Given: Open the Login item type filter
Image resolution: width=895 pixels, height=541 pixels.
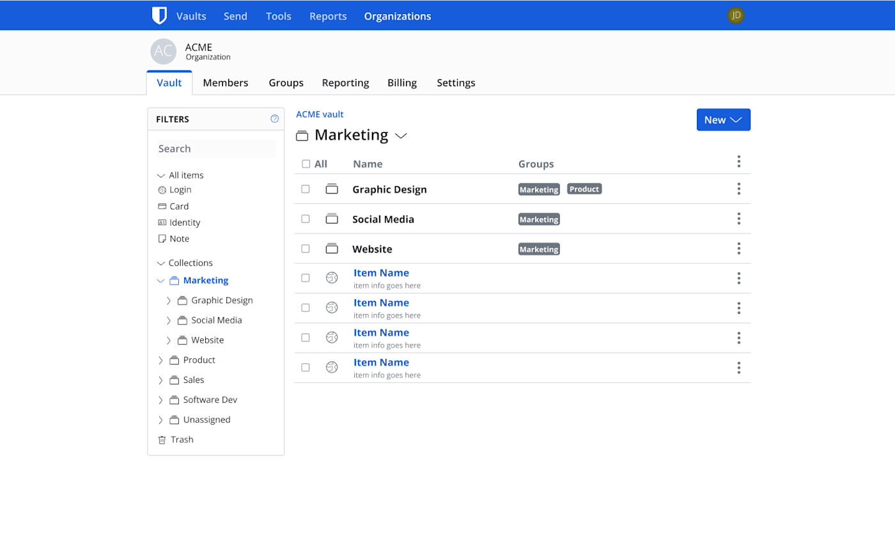Looking at the screenshot, I should 162,189.
